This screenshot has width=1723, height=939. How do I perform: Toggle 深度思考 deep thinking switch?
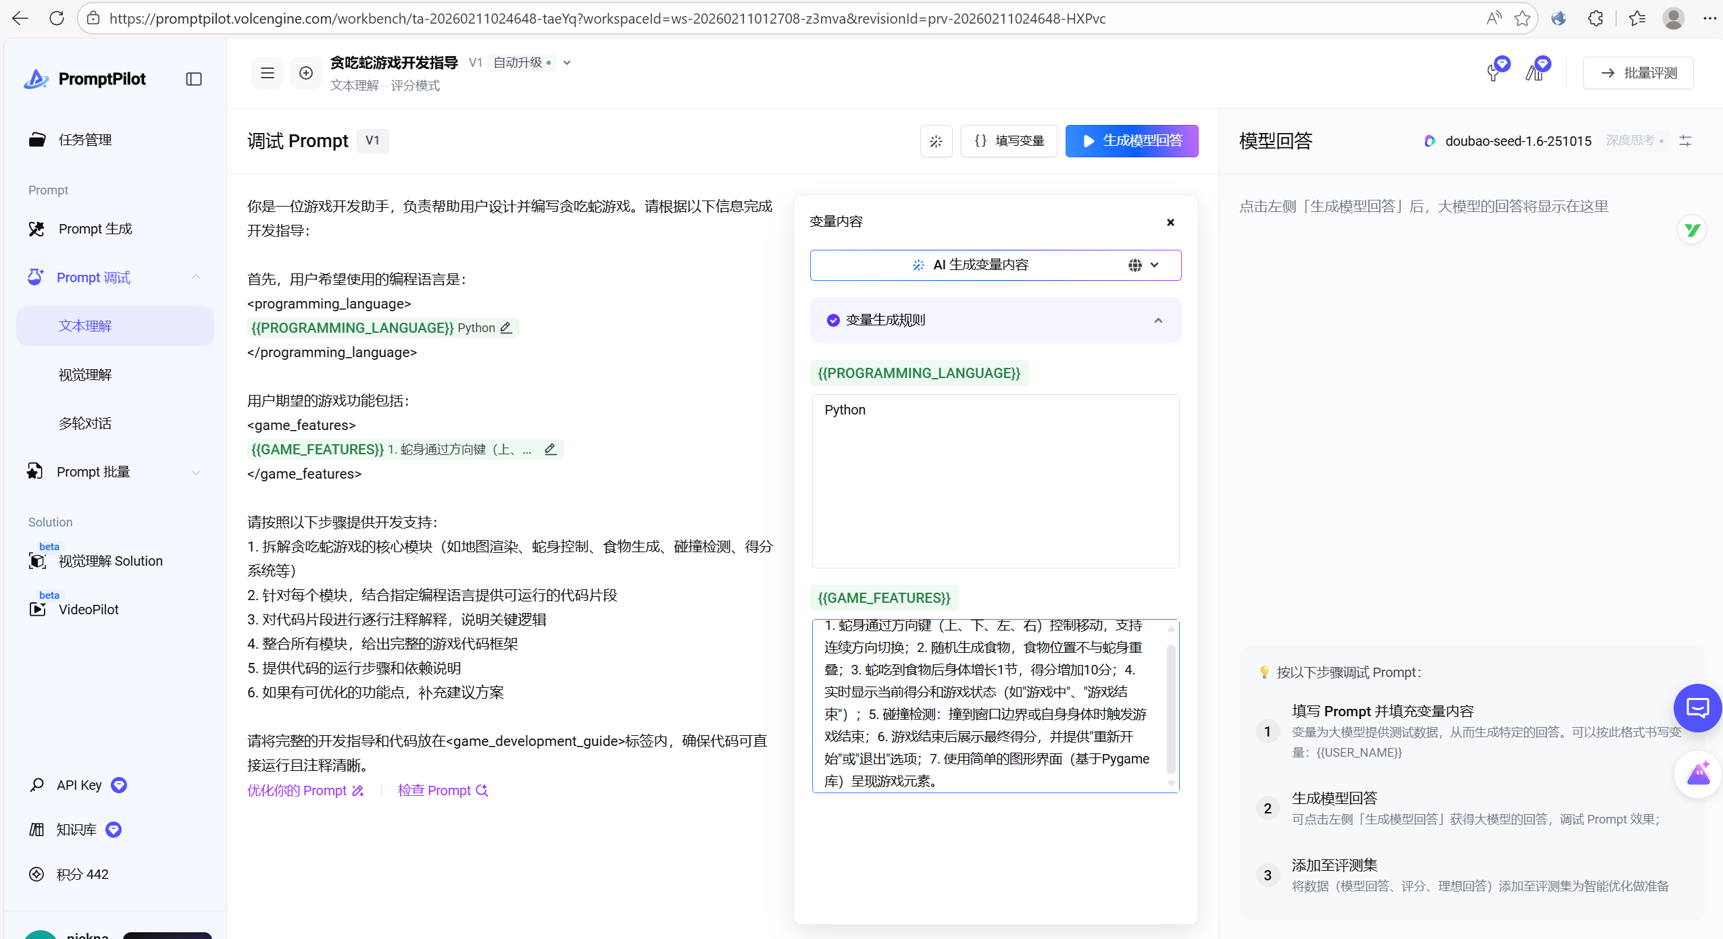click(1635, 140)
